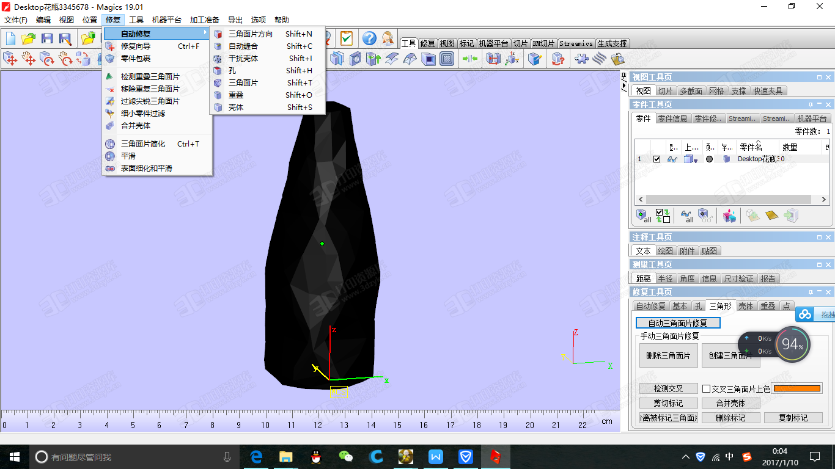Viewport: 835px width, 469px height.
Task: Open the 导出 menu
Action: click(235, 20)
